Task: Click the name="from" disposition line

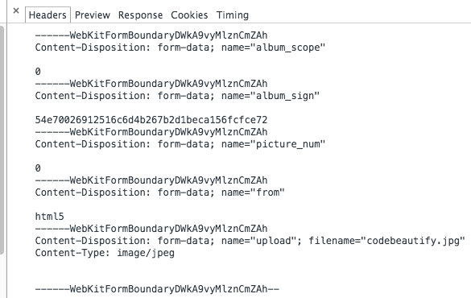Action: [159, 192]
